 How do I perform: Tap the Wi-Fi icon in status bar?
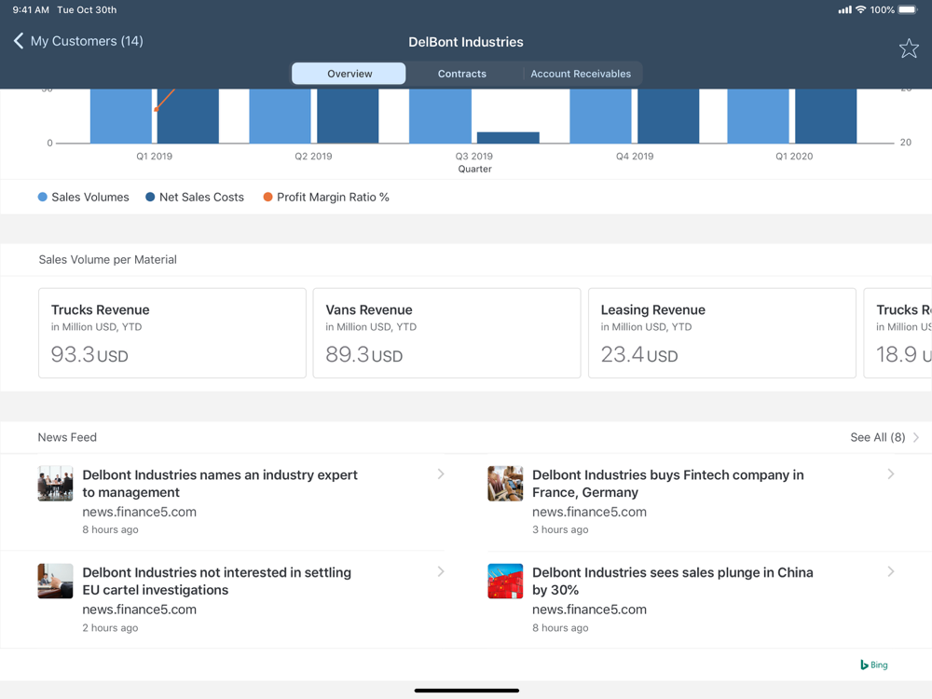tap(860, 9)
